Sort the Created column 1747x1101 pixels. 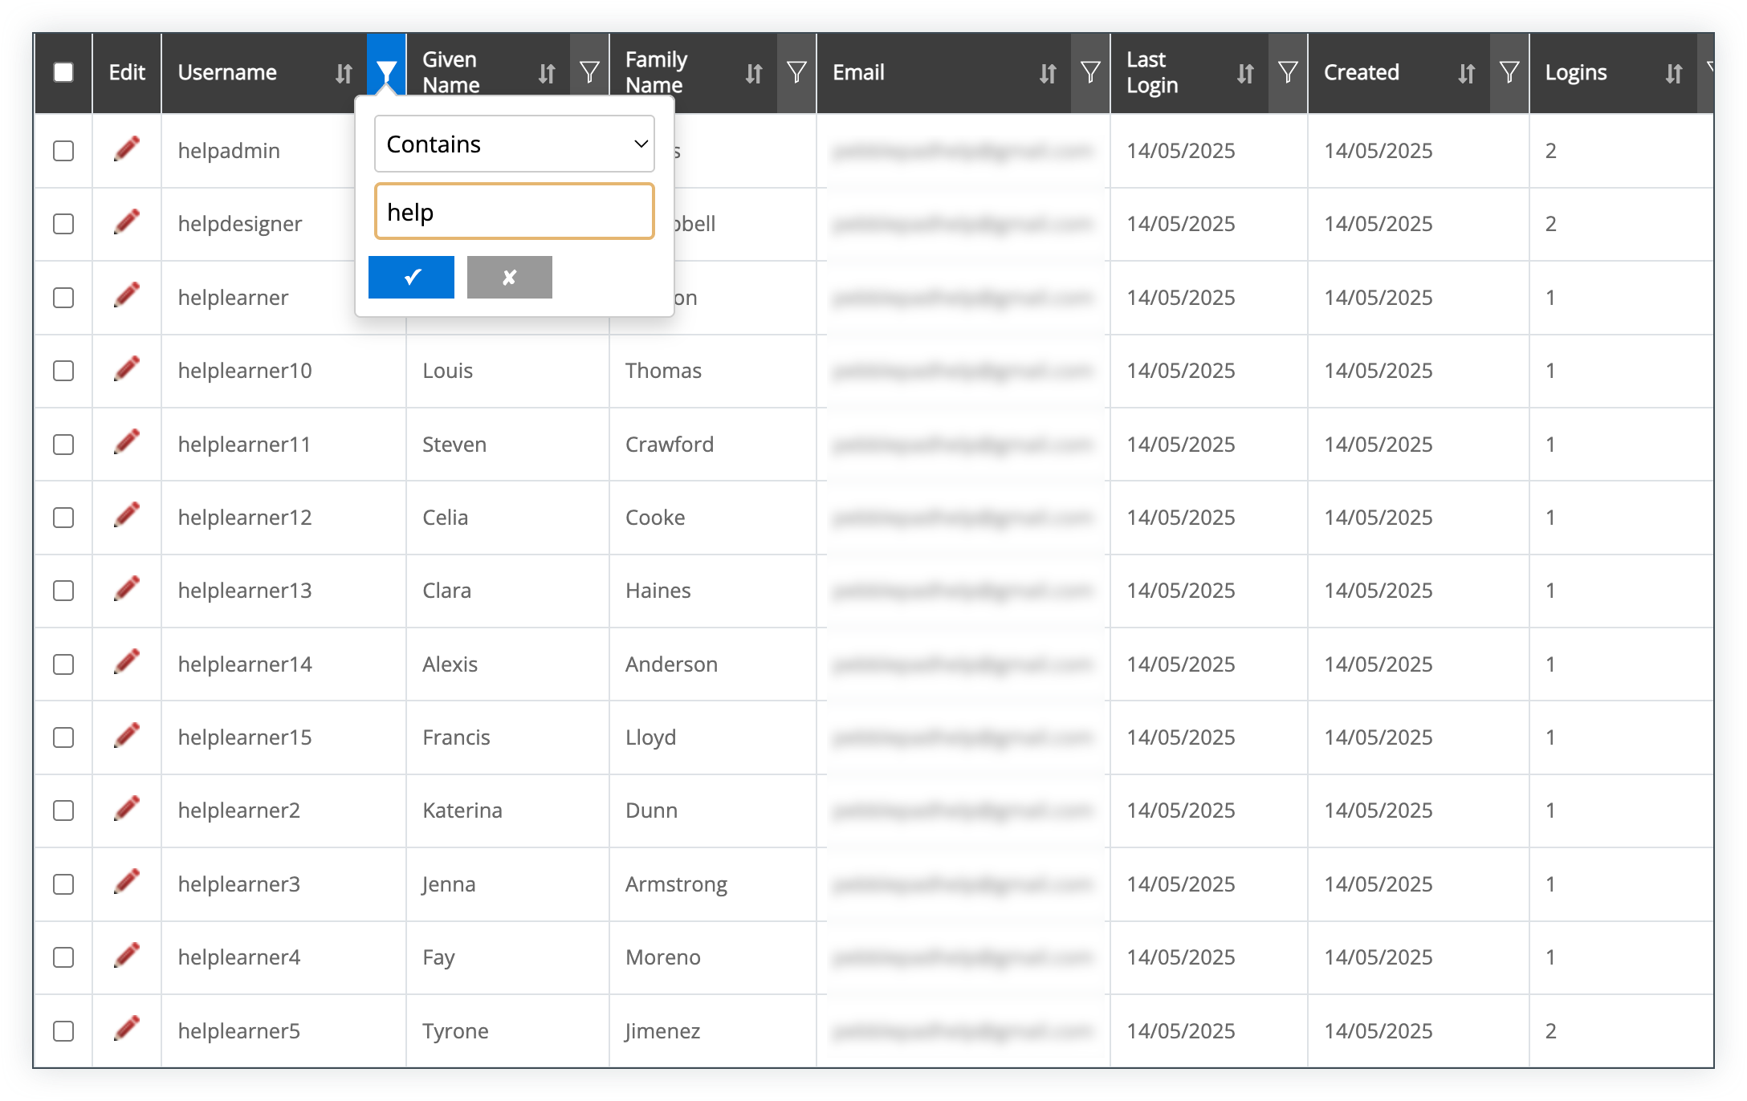(1466, 74)
